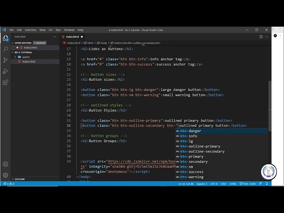
Task: Open the File menu
Action: click(12, 30)
